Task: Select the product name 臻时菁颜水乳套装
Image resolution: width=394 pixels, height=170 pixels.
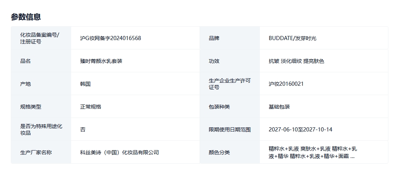Action: [101, 61]
